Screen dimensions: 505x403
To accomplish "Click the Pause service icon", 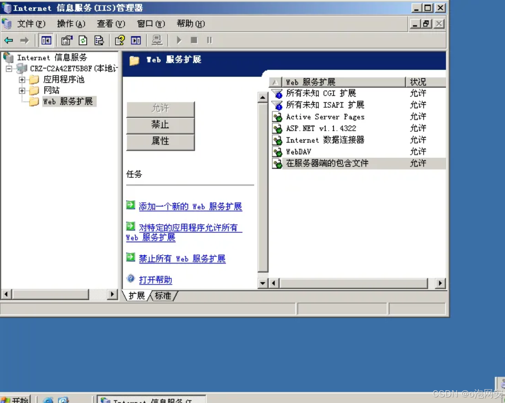I will pos(210,40).
